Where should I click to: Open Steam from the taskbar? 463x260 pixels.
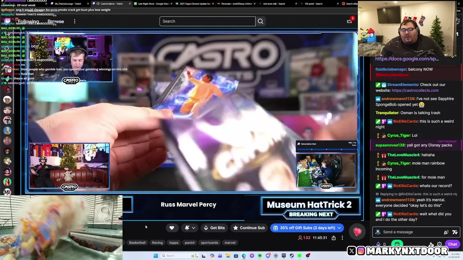tap(292, 256)
